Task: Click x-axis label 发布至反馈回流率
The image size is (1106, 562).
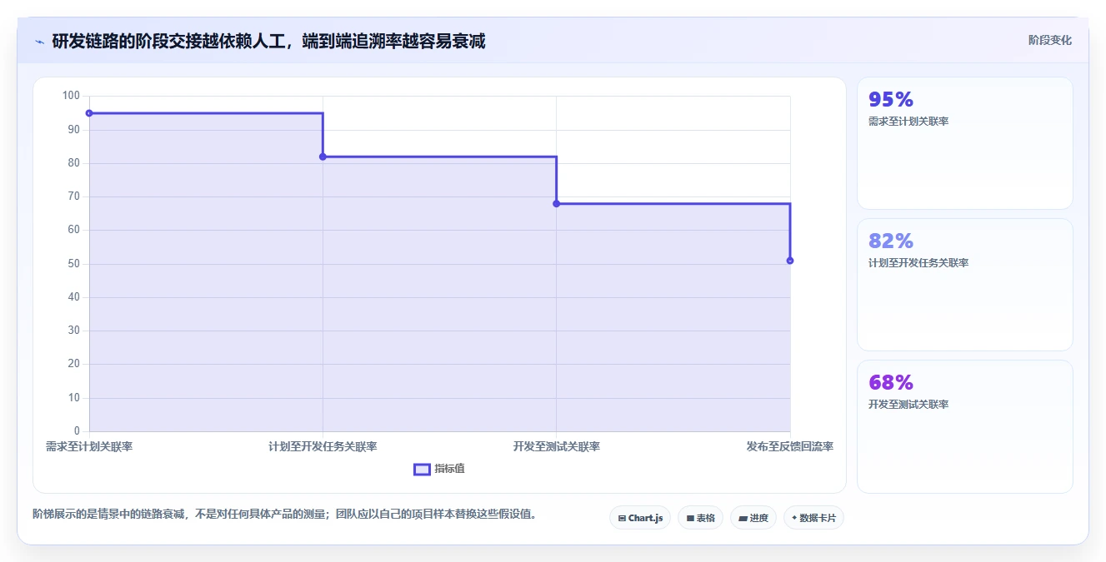Action: (790, 446)
